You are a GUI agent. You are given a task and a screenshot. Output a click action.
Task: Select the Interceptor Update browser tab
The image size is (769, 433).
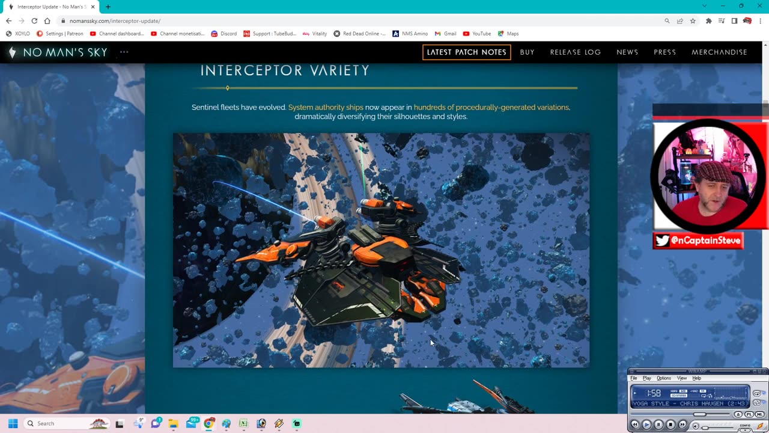pos(51,7)
